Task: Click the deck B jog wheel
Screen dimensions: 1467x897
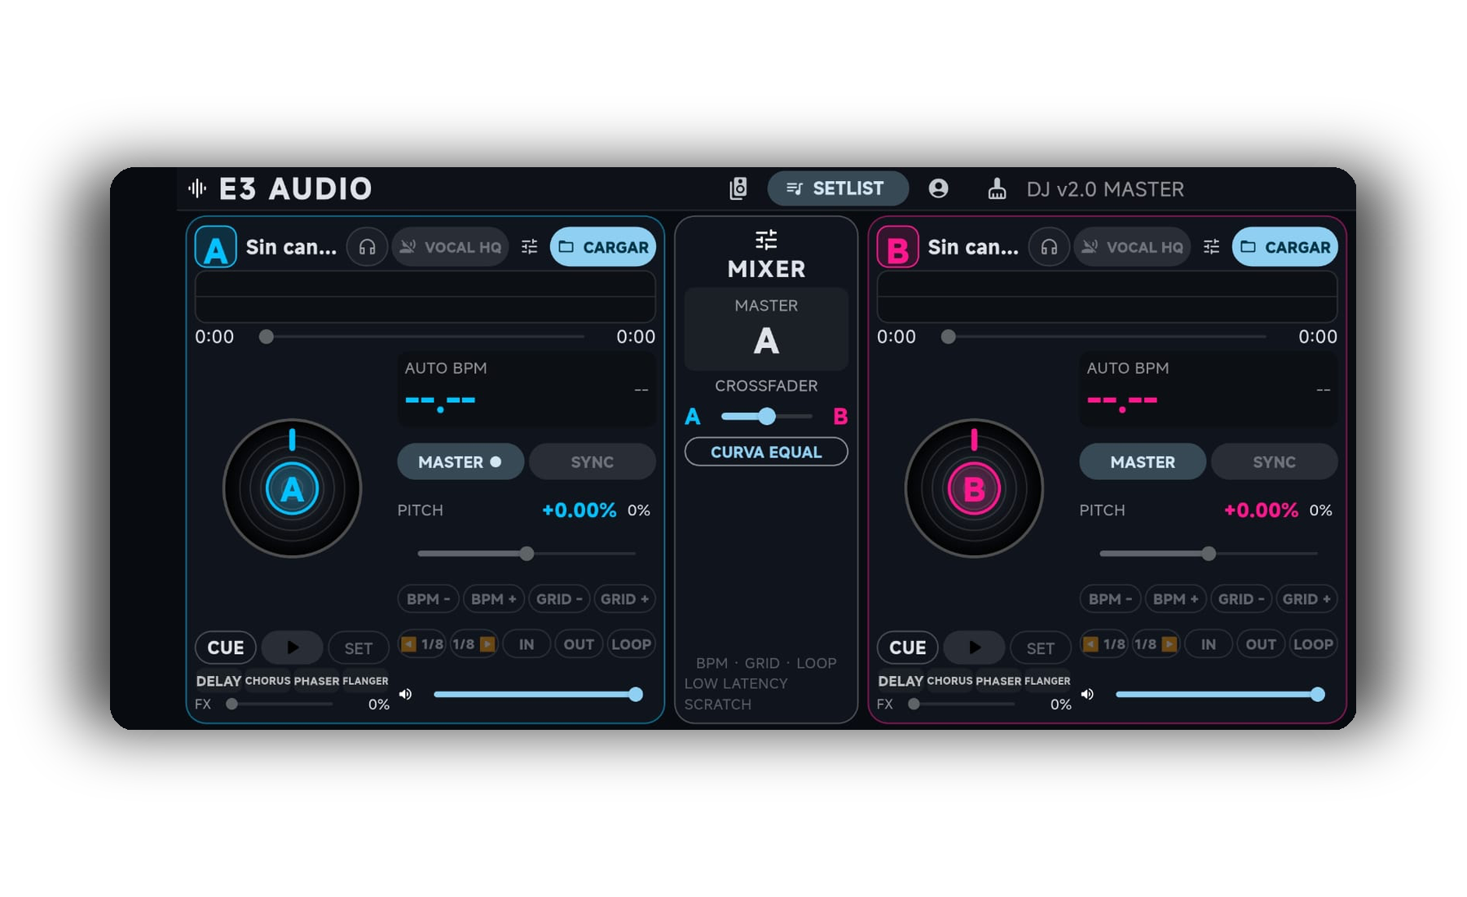Action: pos(974,488)
